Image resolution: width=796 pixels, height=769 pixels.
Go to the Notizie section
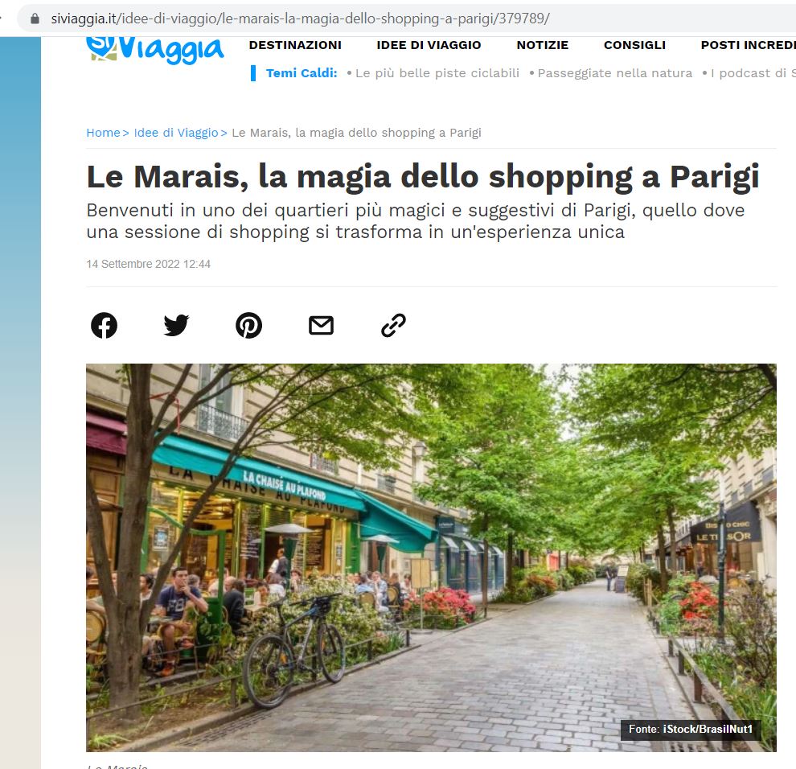click(542, 45)
